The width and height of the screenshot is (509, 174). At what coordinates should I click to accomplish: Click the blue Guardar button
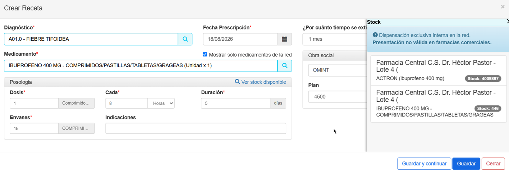click(x=466, y=164)
